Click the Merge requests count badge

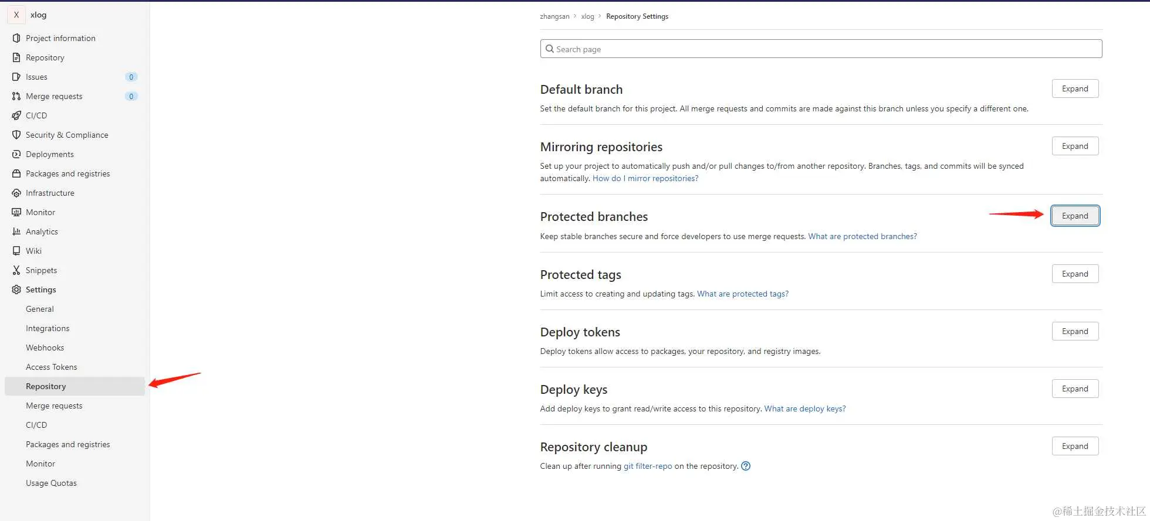(x=131, y=96)
